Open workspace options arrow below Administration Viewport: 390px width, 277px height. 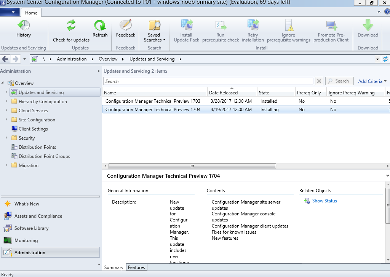pos(99,264)
